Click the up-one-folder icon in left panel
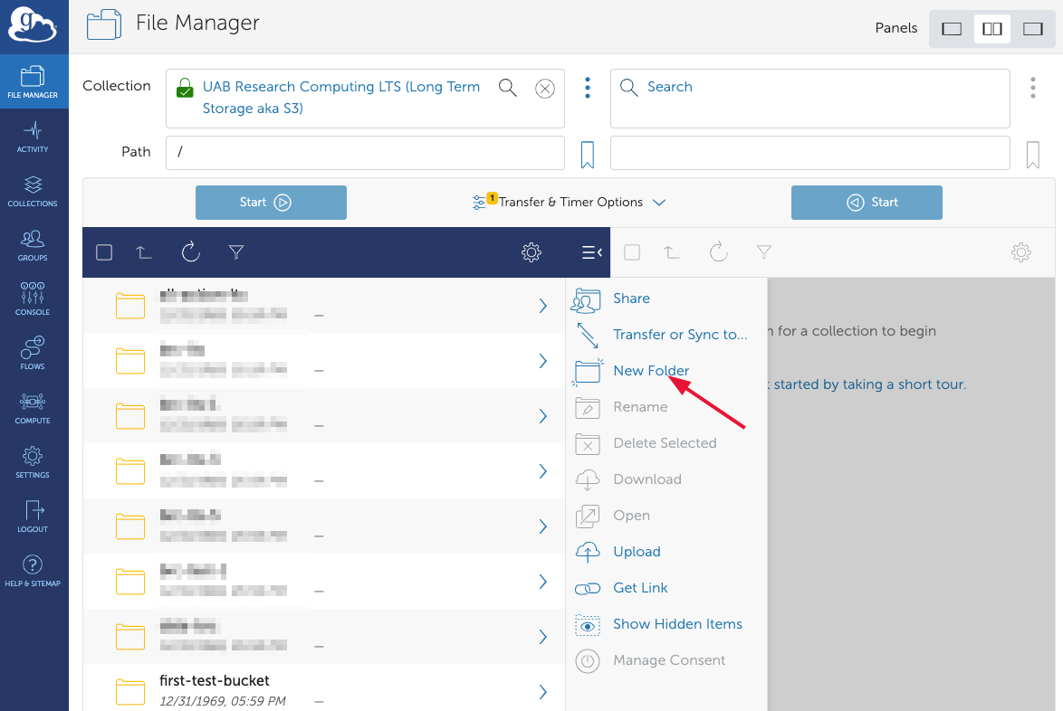This screenshot has height=711, width=1063. [144, 252]
